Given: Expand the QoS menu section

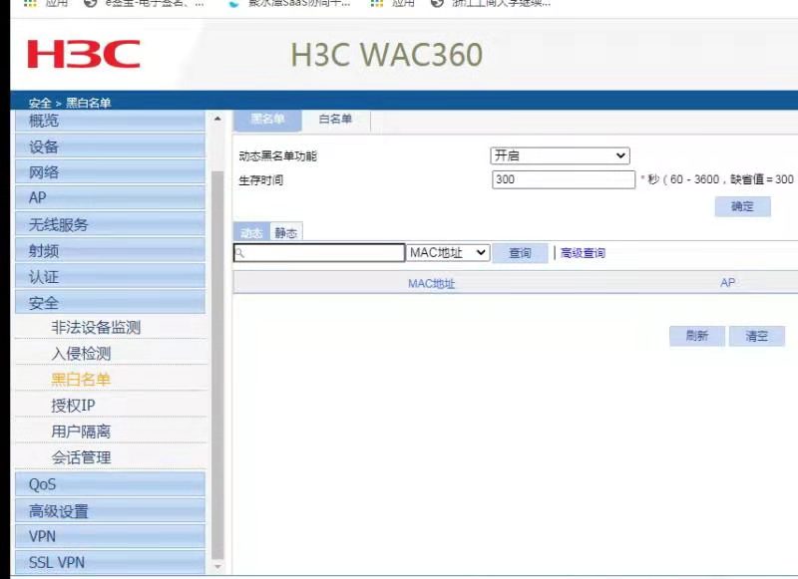Looking at the screenshot, I should point(110,484).
